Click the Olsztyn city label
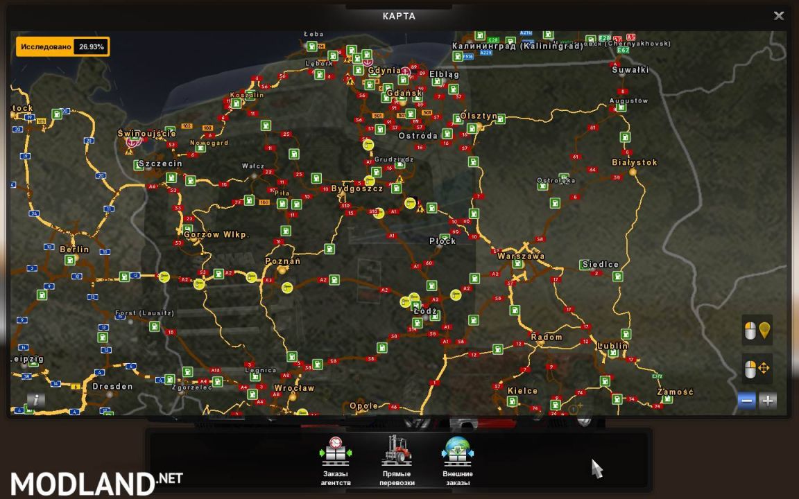Image resolution: width=799 pixels, height=499 pixels. click(x=479, y=116)
